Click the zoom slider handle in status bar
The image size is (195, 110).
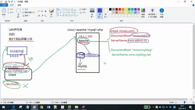click(185, 102)
